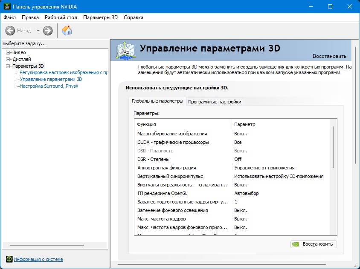Switch to Программные настройки tab
This screenshot has height=269, width=360.
[215, 102]
